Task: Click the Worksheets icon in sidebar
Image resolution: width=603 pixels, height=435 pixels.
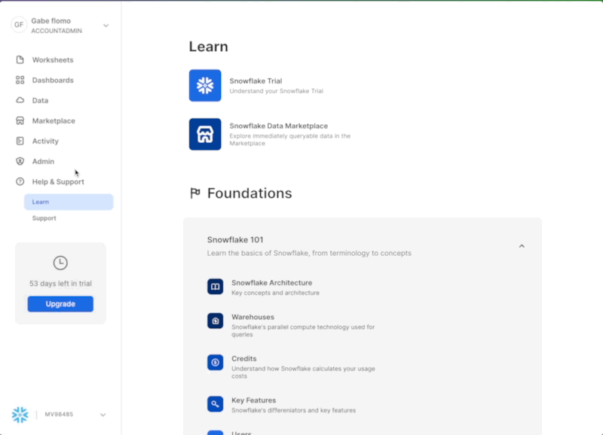Action: (x=20, y=60)
